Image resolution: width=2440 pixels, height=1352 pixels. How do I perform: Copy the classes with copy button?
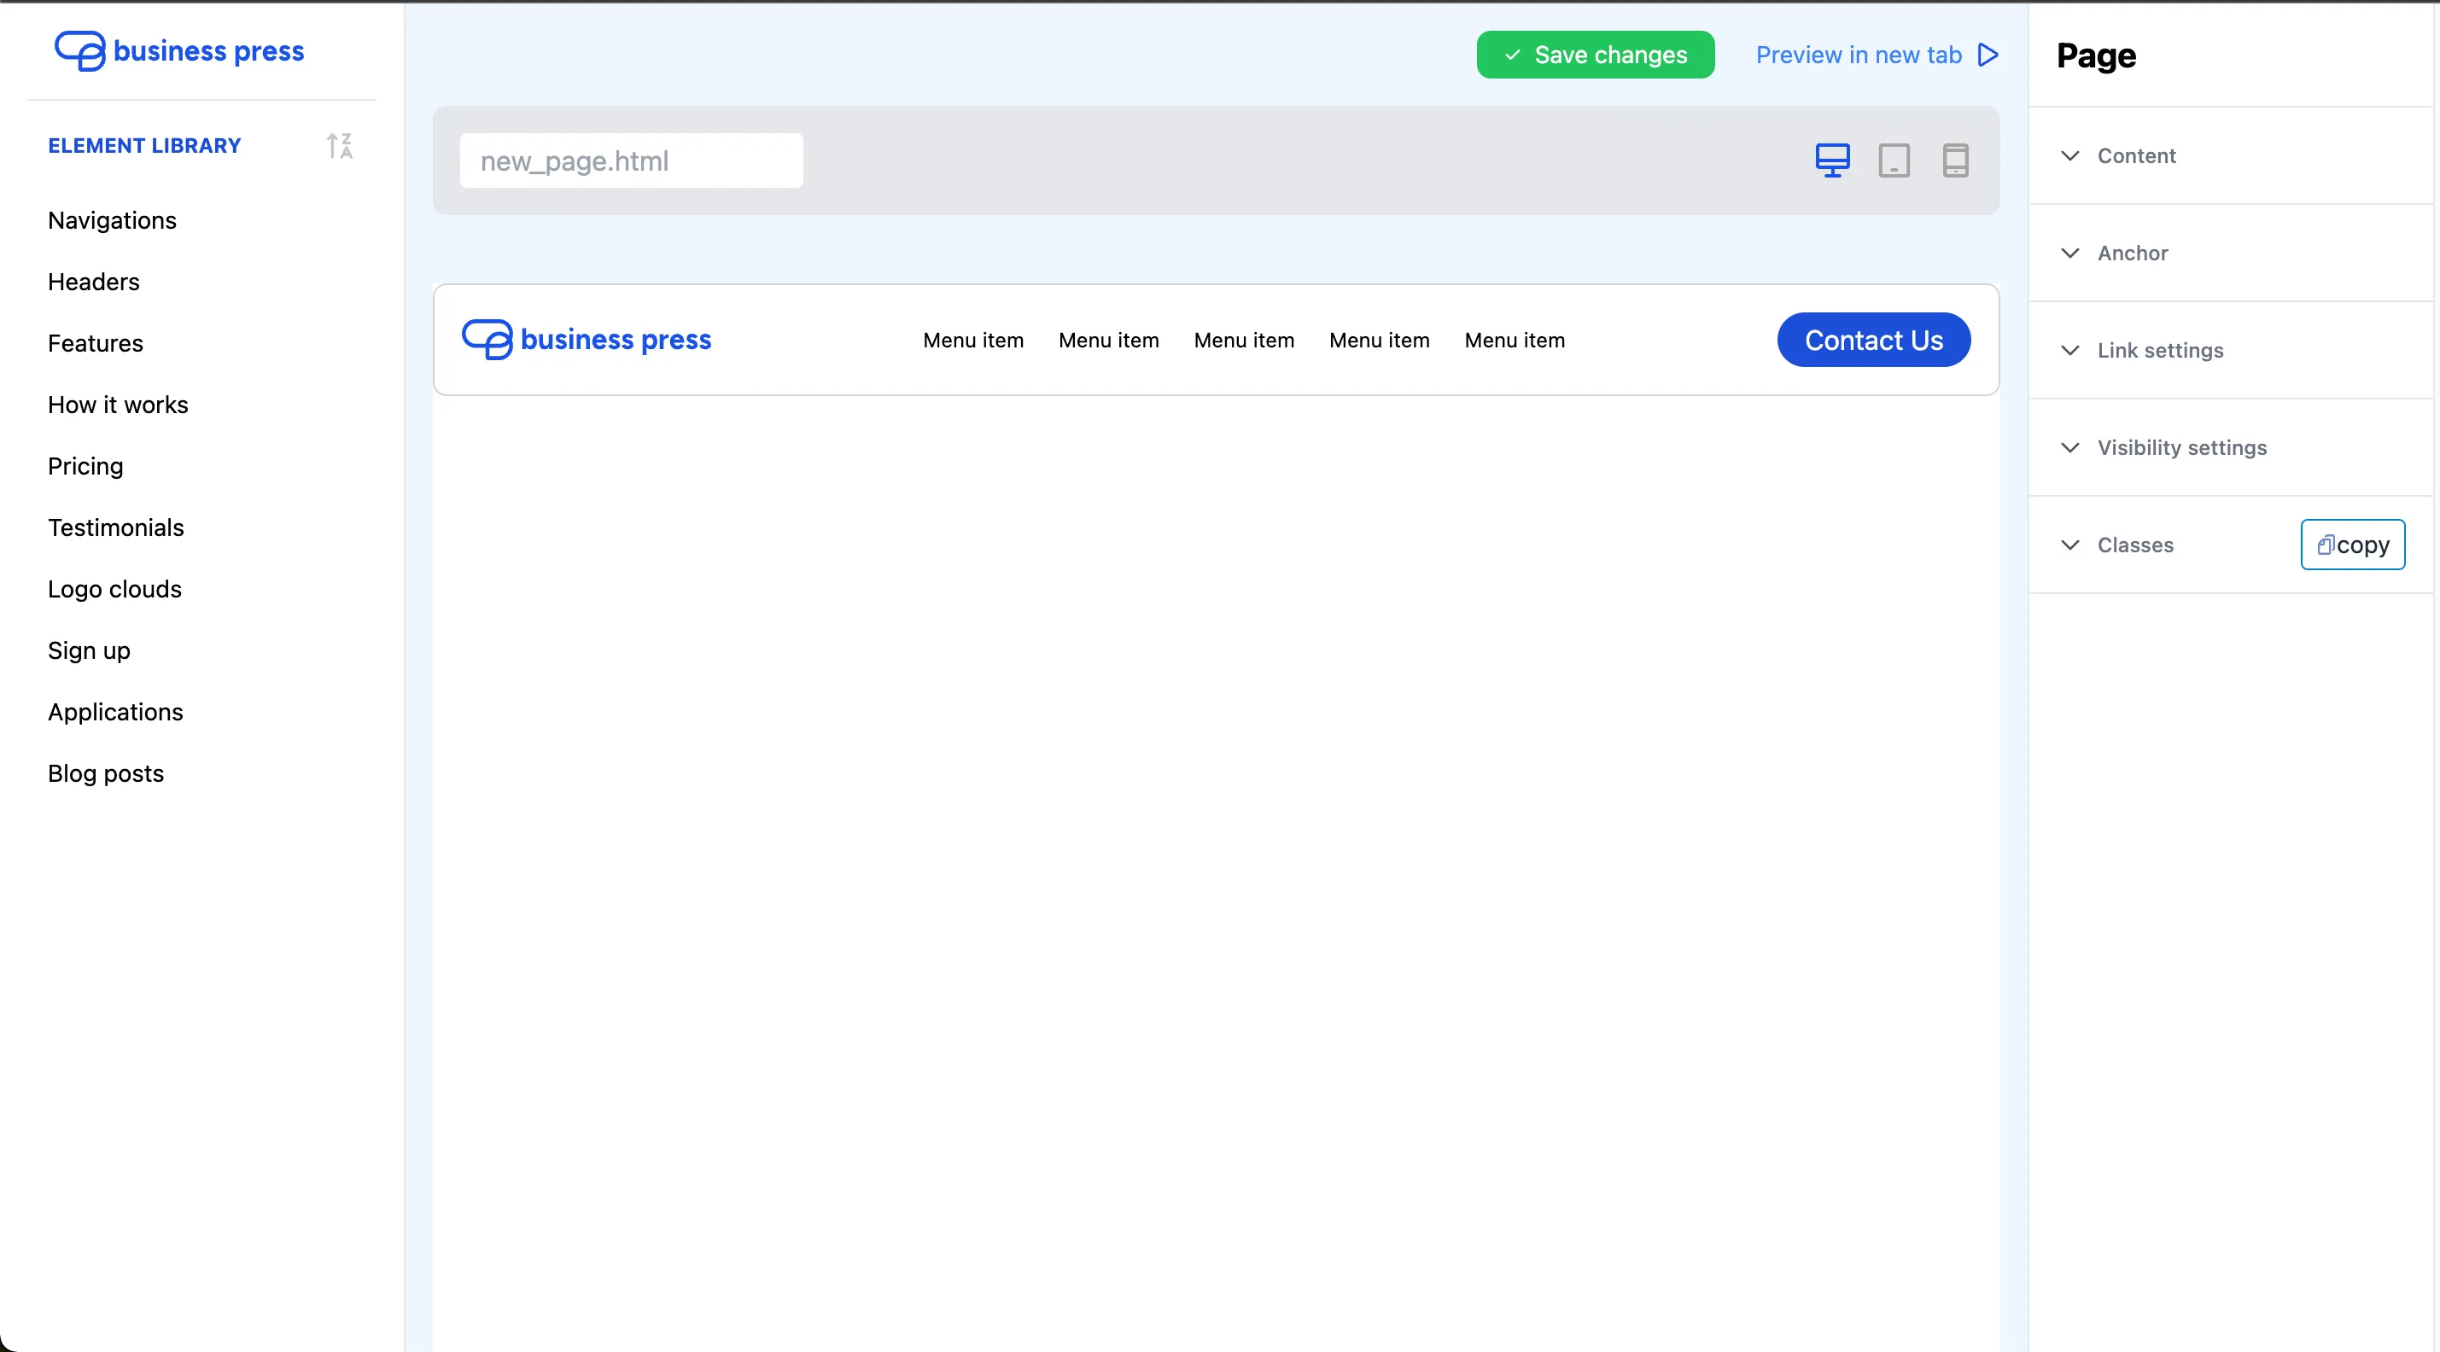[2352, 545]
